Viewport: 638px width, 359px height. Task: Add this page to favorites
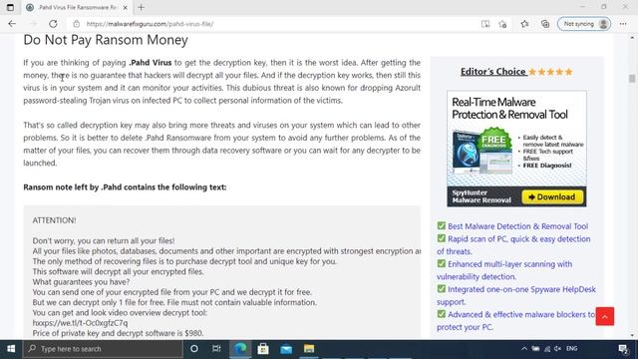[502, 24]
